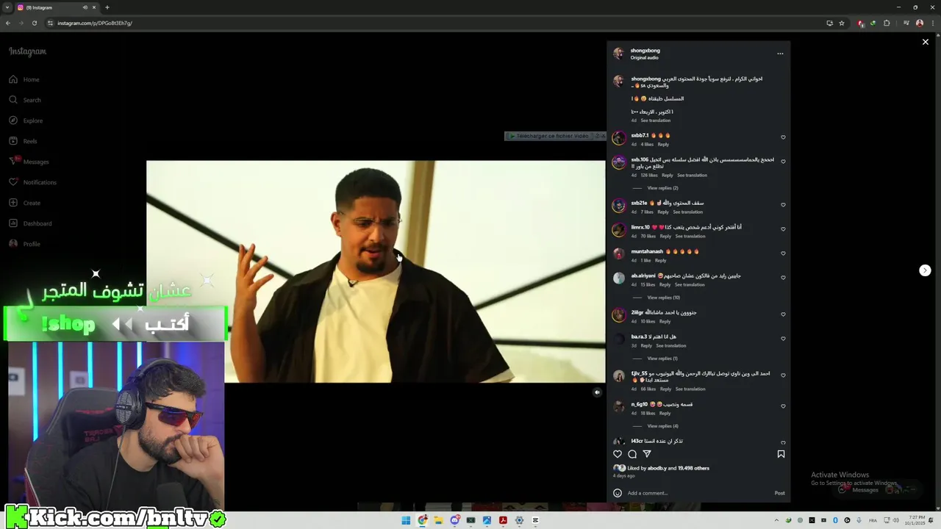Share the post with paper plane icon

pyautogui.click(x=647, y=454)
